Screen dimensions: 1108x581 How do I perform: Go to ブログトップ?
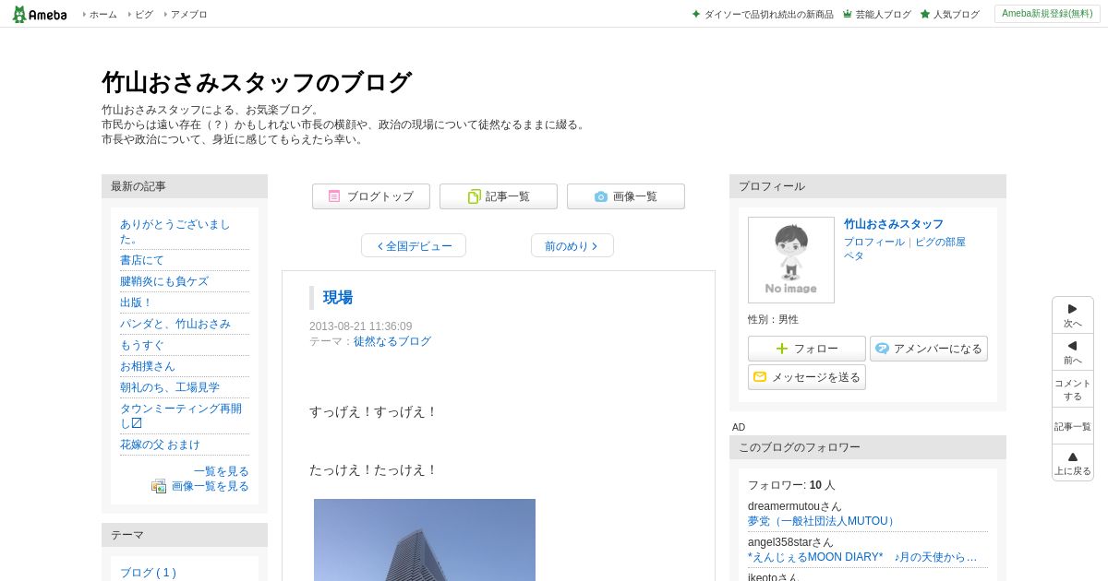[371, 196]
